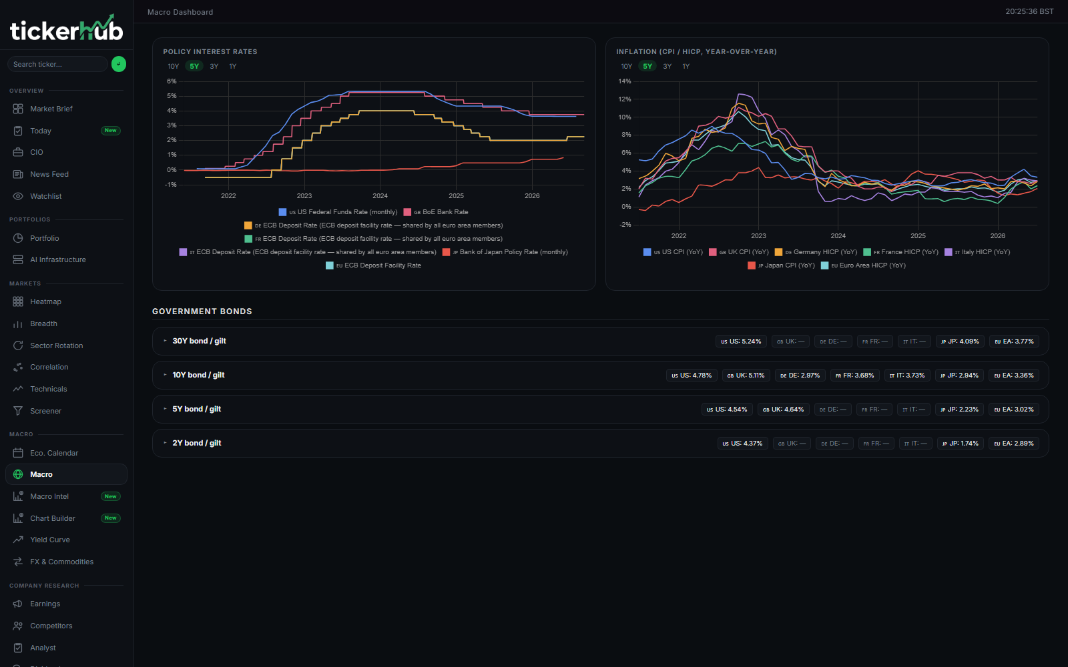The image size is (1068, 667).
Task: Click the Today calendar-check icon
Action: [x=18, y=131]
